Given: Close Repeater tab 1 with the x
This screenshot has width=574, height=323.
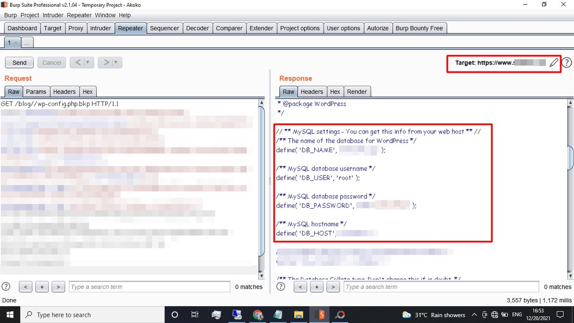Looking at the screenshot, I should click(15, 43).
